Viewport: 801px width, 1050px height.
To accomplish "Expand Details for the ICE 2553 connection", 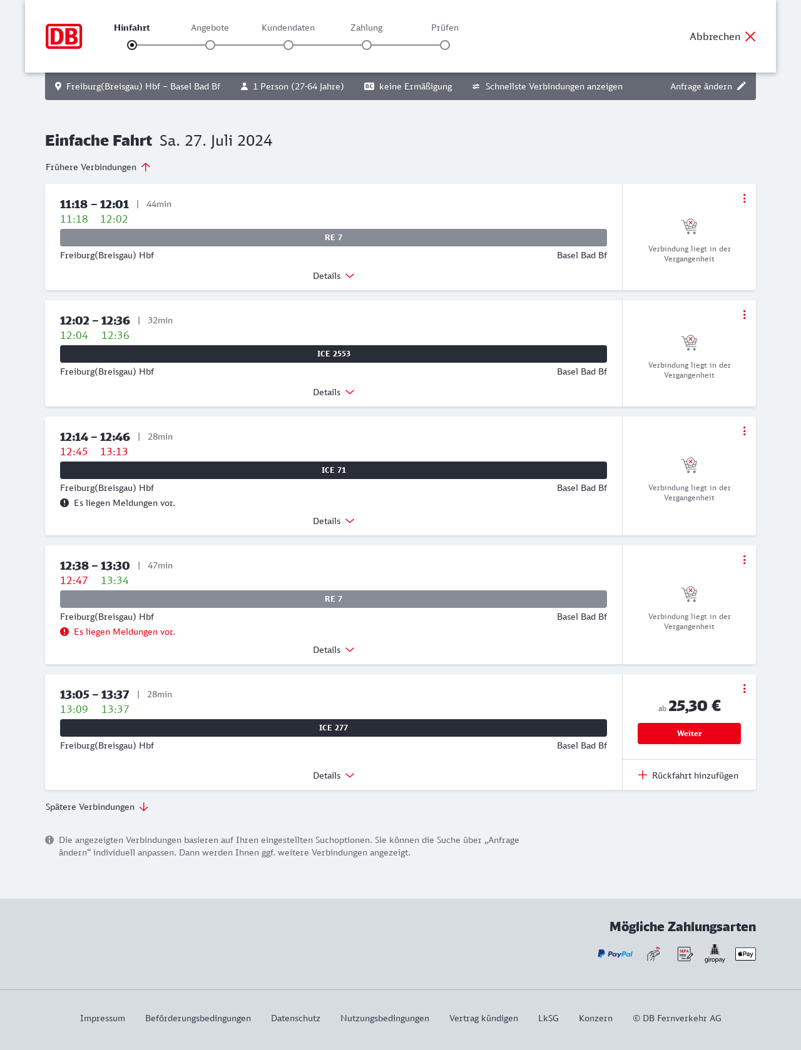I will click(334, 392).
